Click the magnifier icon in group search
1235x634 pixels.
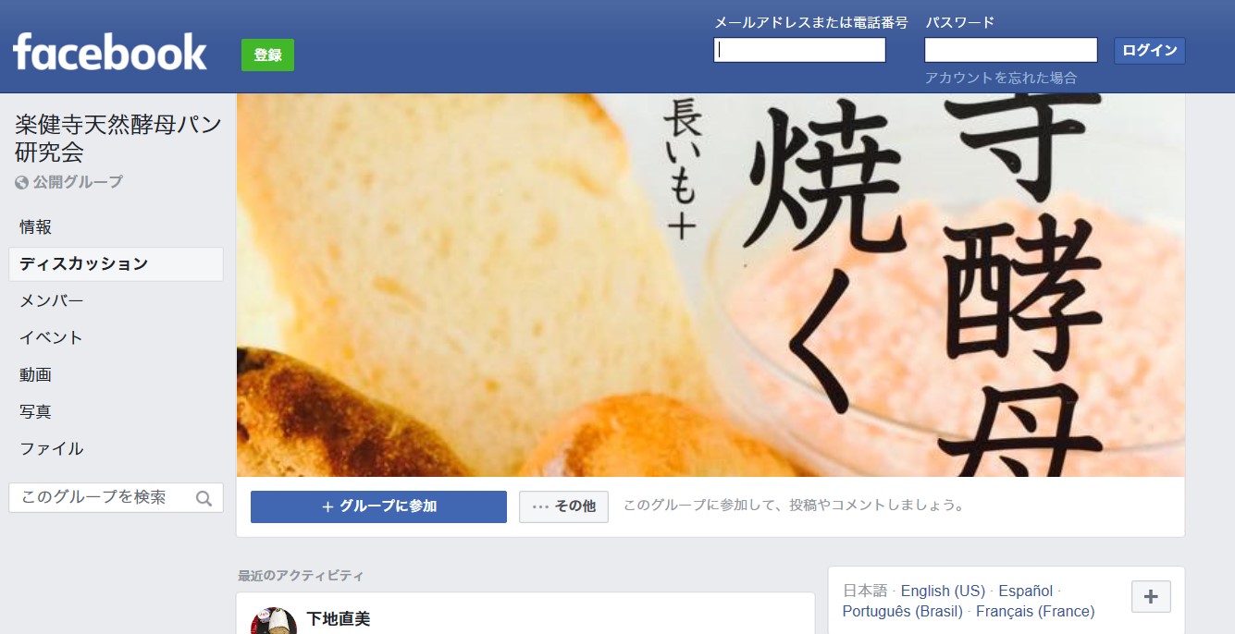pos(204,499)
